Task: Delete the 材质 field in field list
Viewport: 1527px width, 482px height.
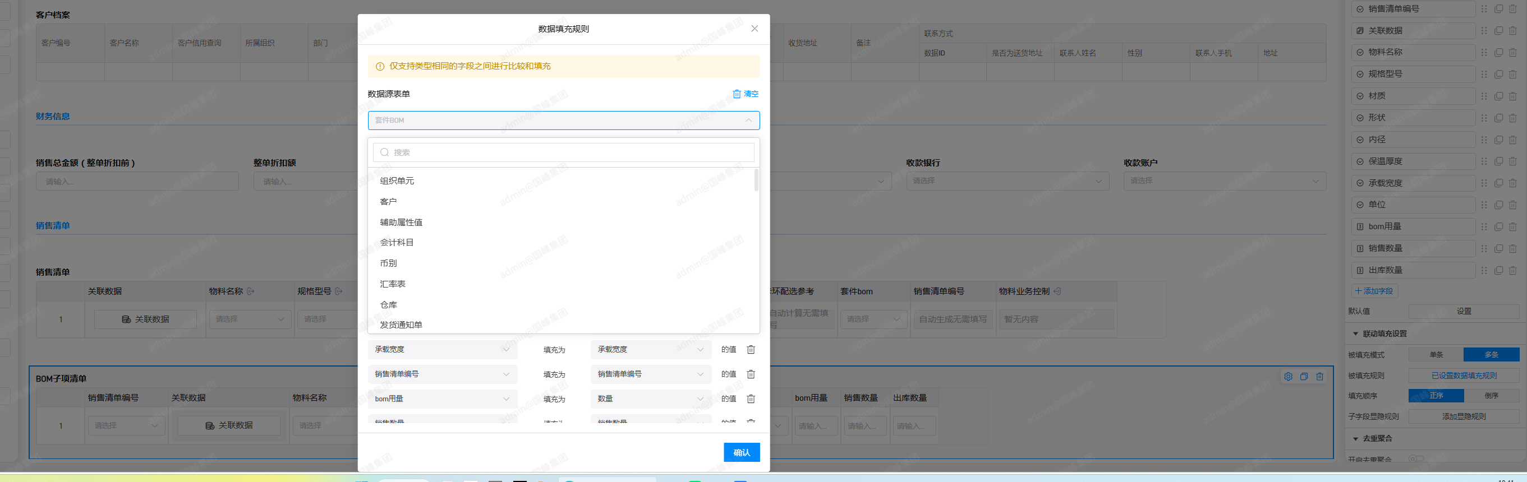Action: 1513,96
